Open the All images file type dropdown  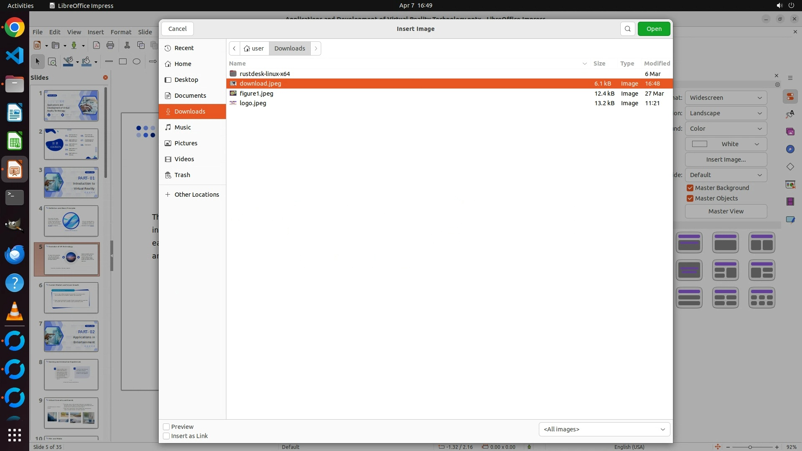604,429
